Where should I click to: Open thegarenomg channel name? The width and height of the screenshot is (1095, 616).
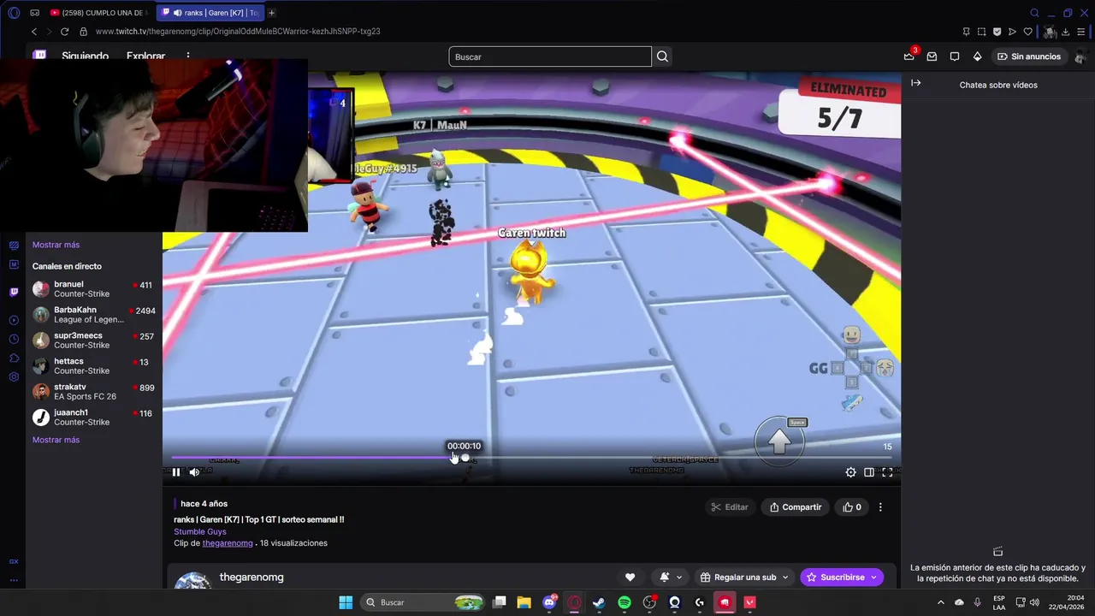coord(252,577)
